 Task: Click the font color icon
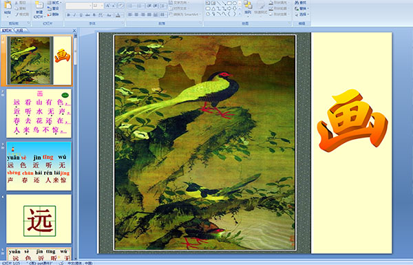(x=118, y=15)
